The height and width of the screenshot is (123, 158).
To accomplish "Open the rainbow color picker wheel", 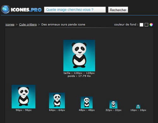I will click(x=151, y=25).
